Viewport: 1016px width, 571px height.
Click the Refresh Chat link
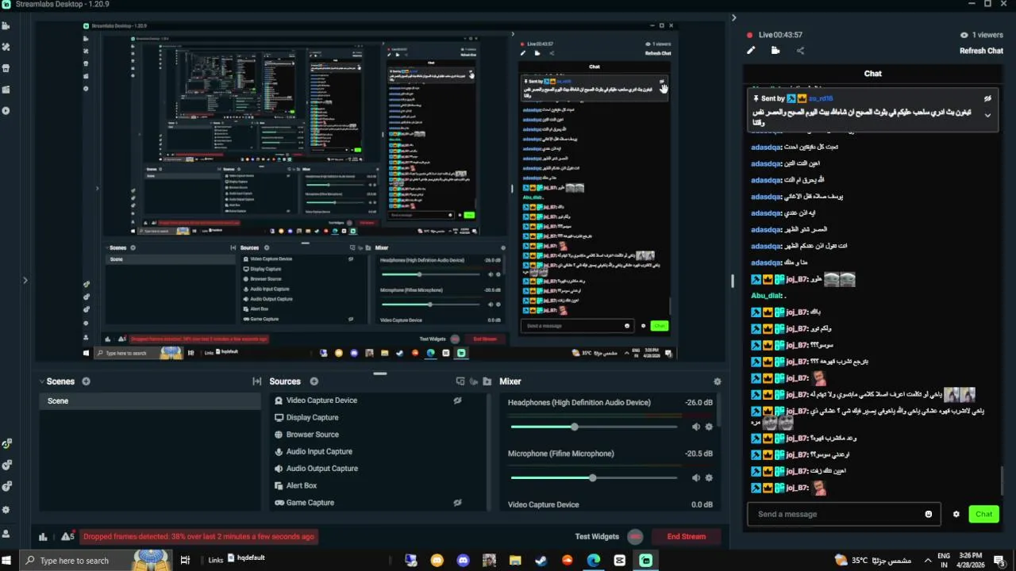(x=981, y=51)
